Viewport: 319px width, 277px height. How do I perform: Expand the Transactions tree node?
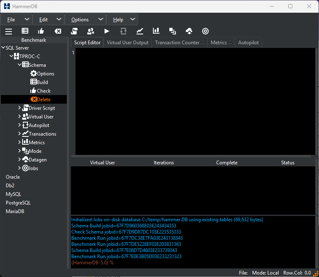(x=20, y=134)
